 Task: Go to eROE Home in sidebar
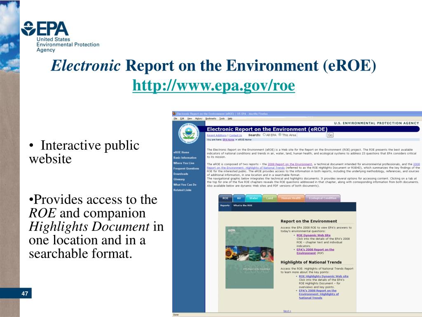(x=181, y=152)
